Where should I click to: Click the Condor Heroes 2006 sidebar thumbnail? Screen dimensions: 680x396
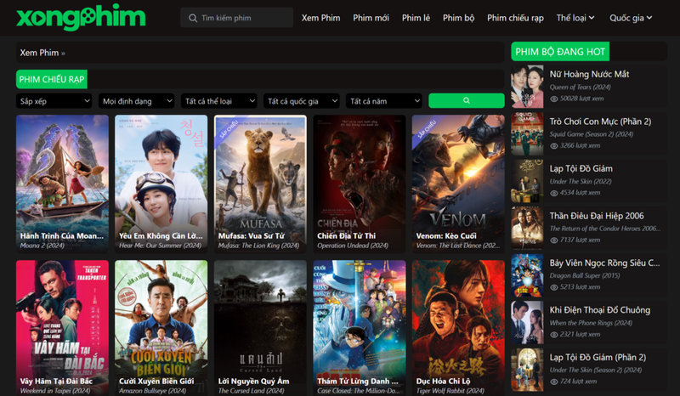(x=527, y=228)
